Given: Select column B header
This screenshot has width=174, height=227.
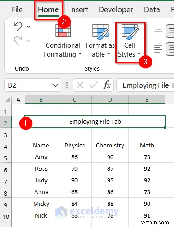Looking at the screenshot, I should tap(41, 99).
